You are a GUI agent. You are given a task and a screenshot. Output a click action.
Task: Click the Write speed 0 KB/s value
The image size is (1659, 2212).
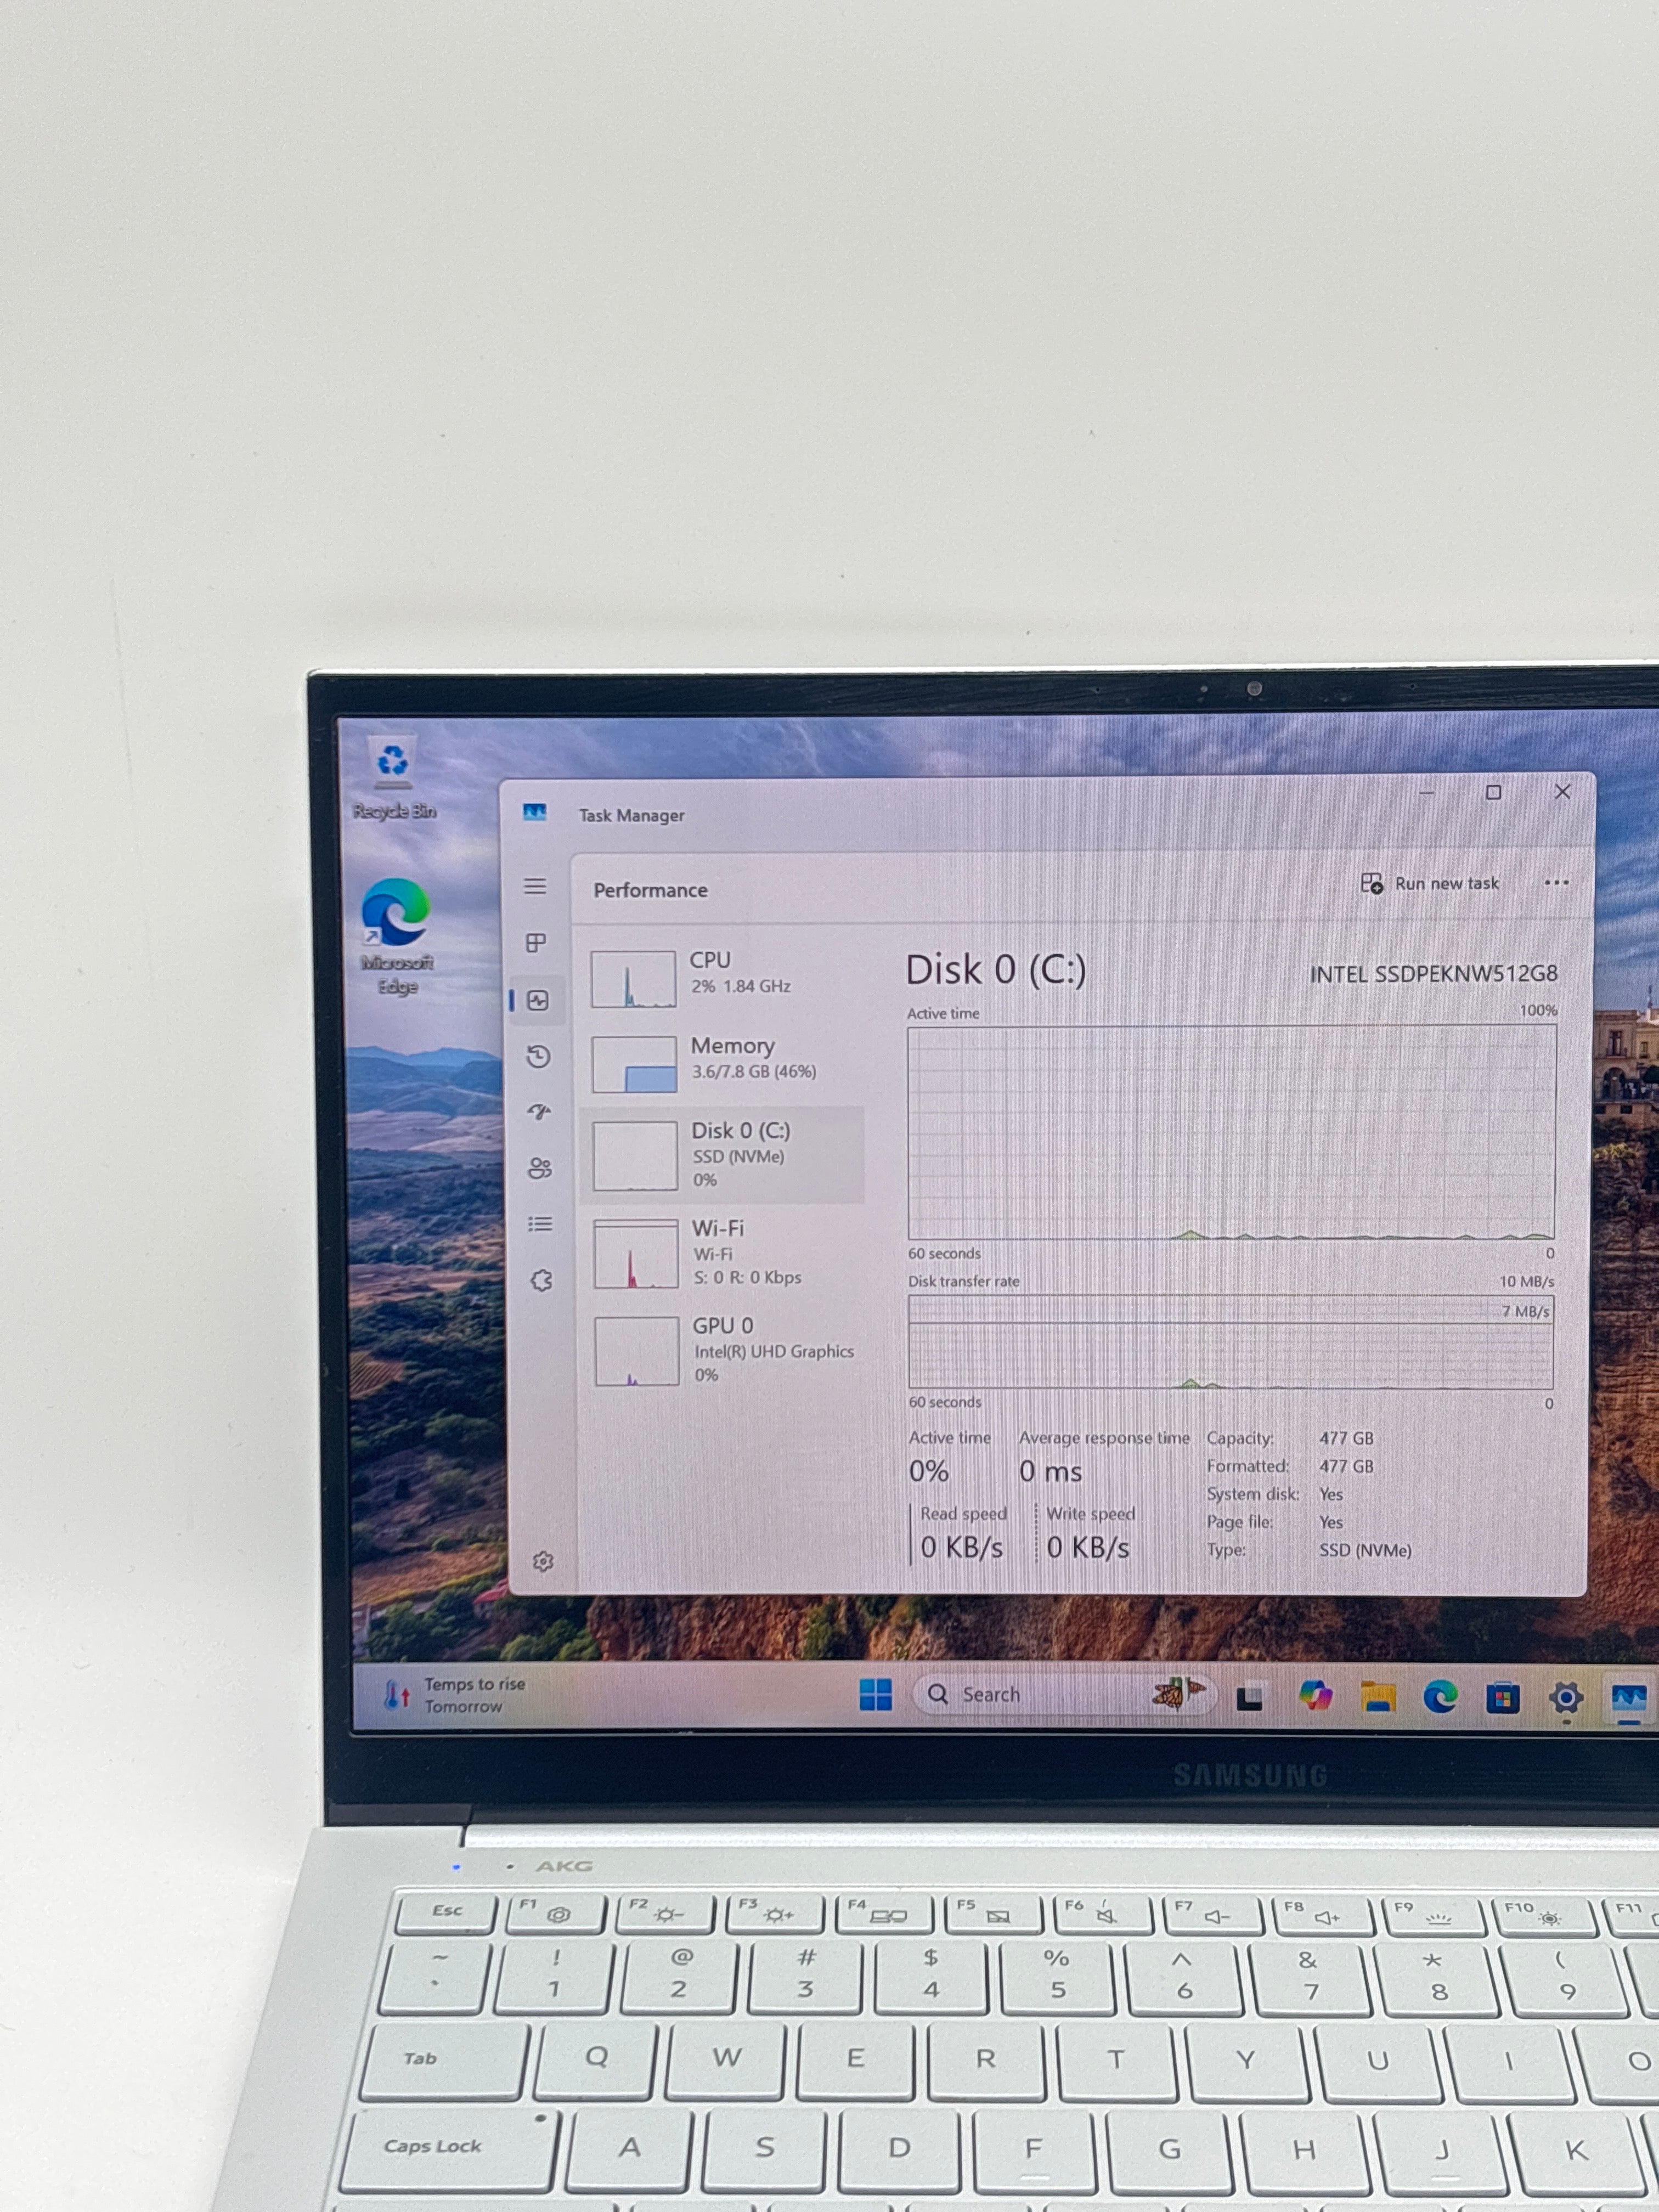1088,1547
